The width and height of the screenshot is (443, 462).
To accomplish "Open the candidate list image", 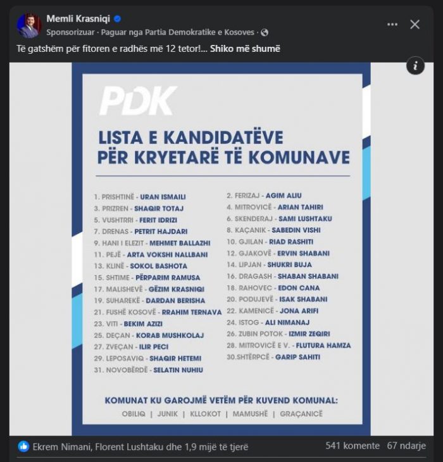I will pyautogui.click(x=221, y=249).
